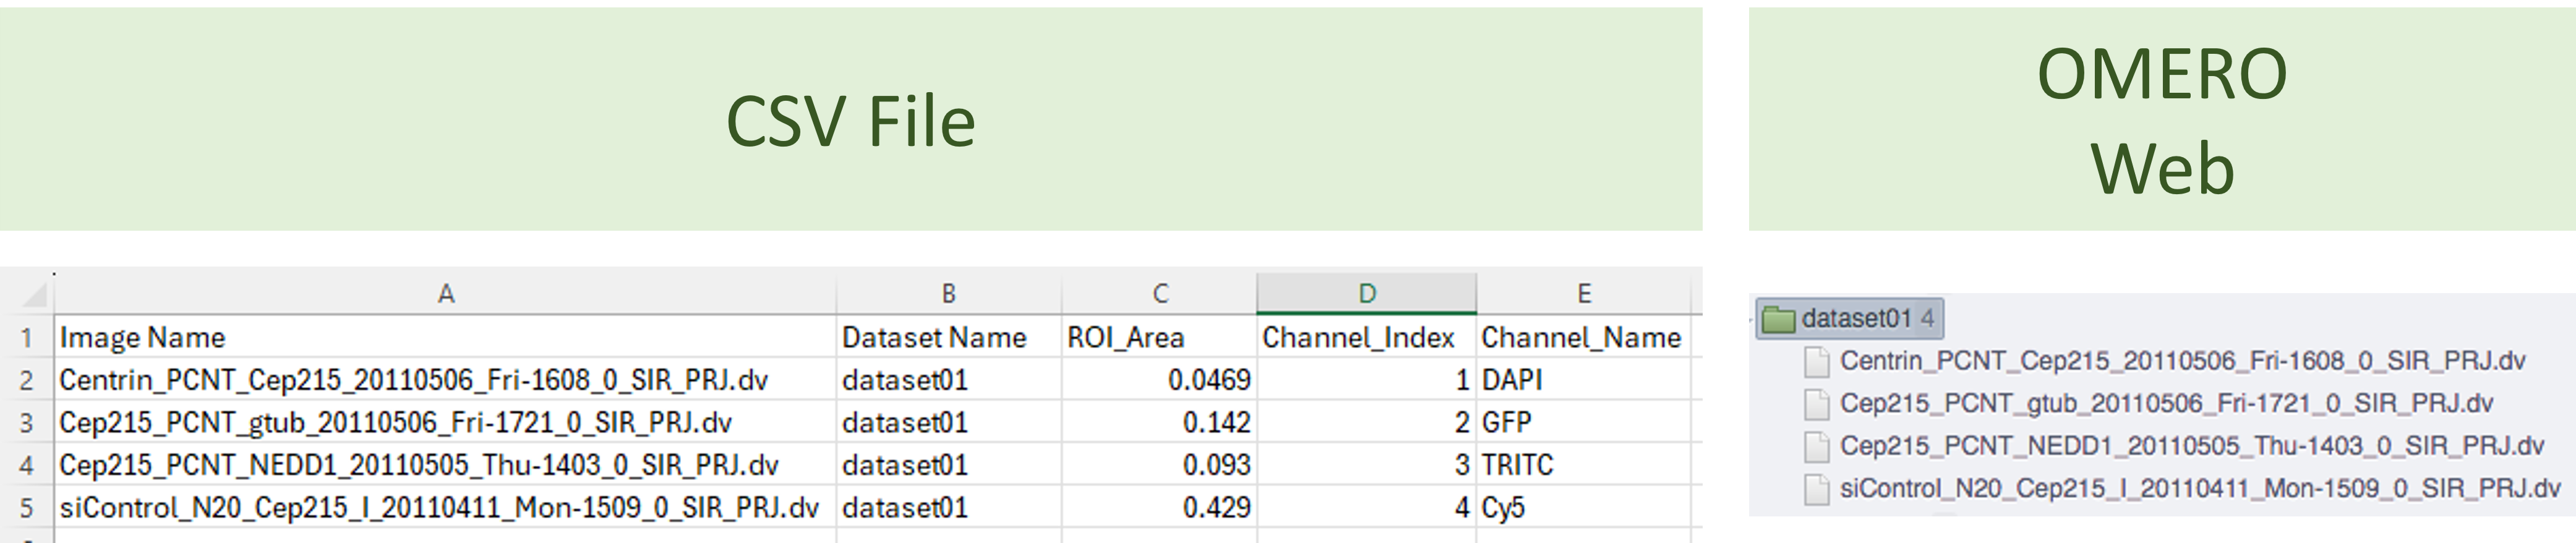Select row 2 header
Viewport: 2576px width, 543px height.
[27, 381]
